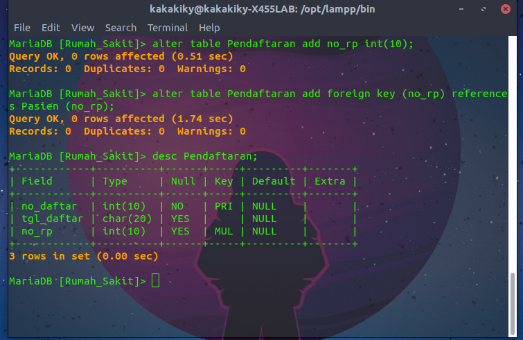The width and height of the screenshot is (523, 340).
Task: Click the 'add foreign key (no_rp)' command text
Action: tap(373, 94)
